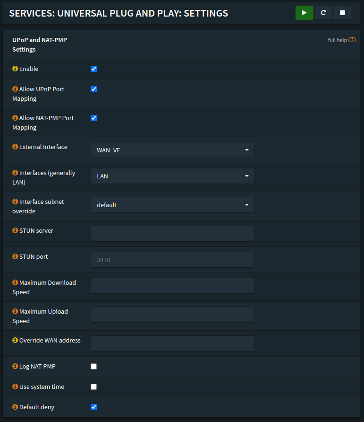Show help info for Use system time
The height and width of the screenshot is (422, 364).
click(15, 387)
